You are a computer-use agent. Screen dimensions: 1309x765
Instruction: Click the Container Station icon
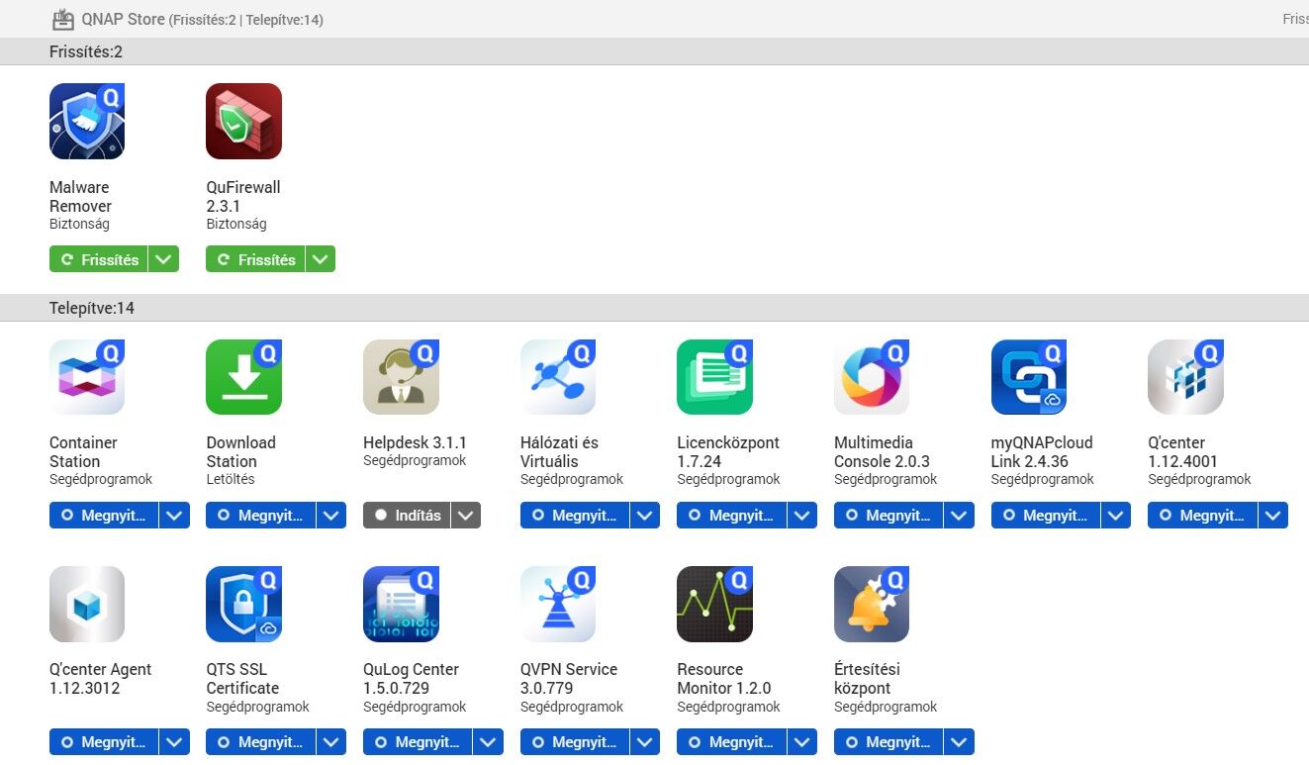[x=87, y=377]
